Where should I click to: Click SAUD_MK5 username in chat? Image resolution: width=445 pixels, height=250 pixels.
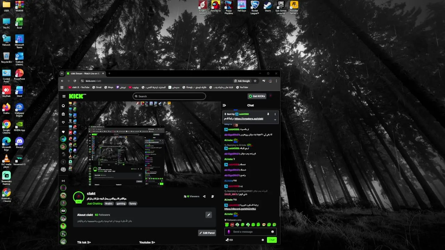click(231, 194)
